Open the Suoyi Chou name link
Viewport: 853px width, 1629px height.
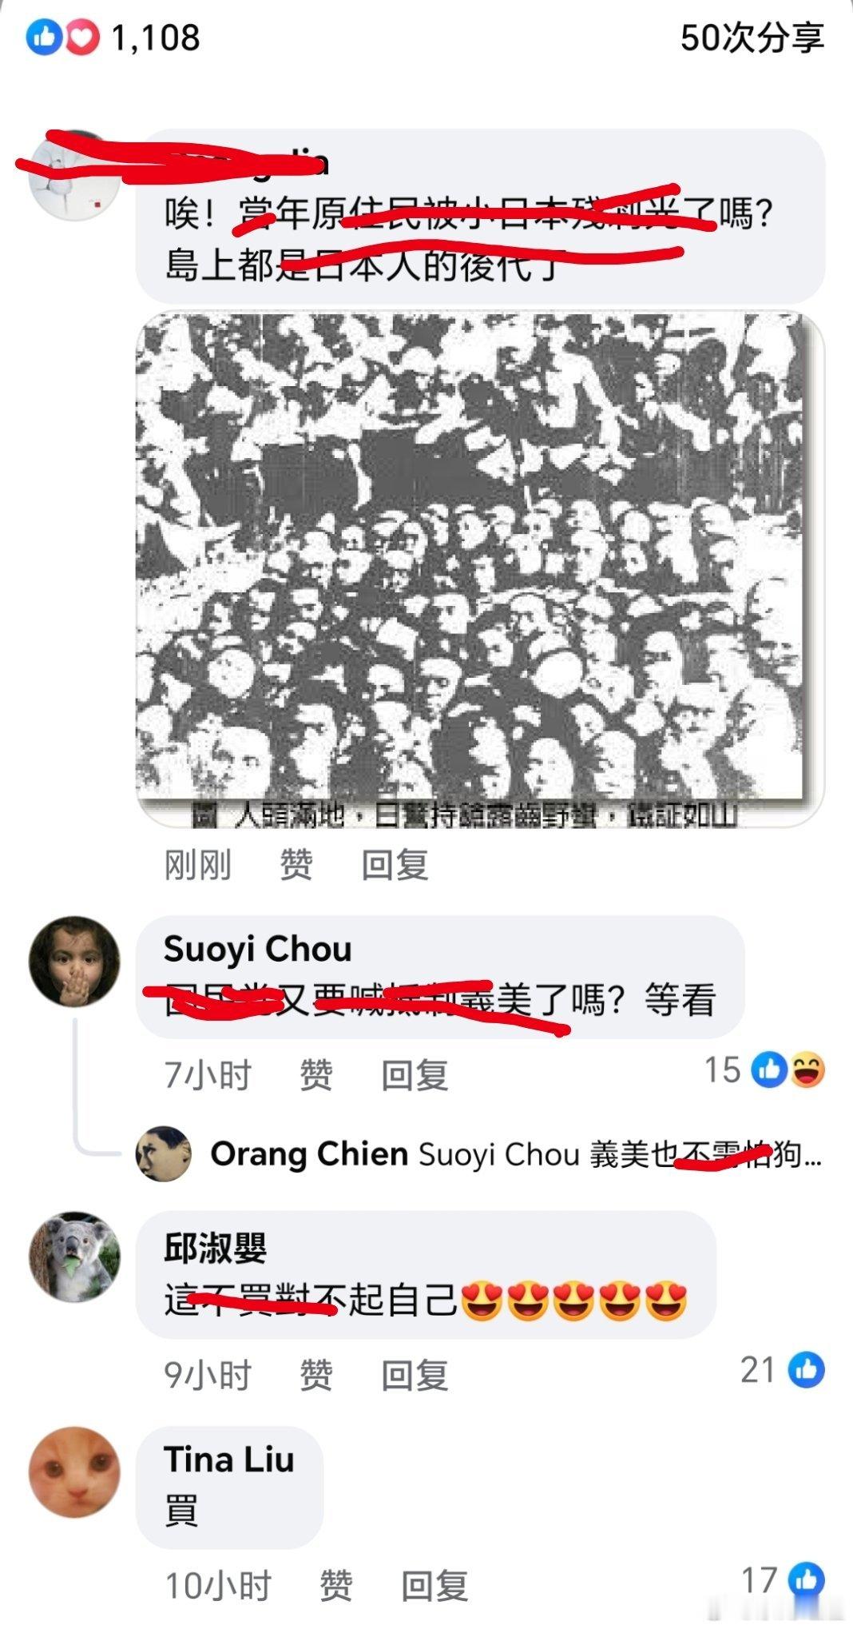tap(257, 949)
